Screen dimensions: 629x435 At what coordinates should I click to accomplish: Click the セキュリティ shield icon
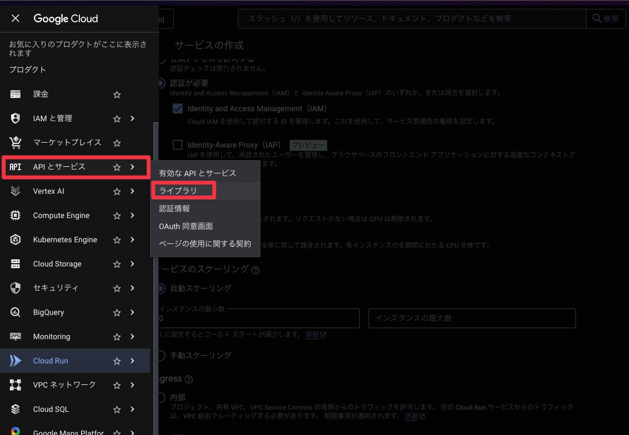(x=15, y=288)
